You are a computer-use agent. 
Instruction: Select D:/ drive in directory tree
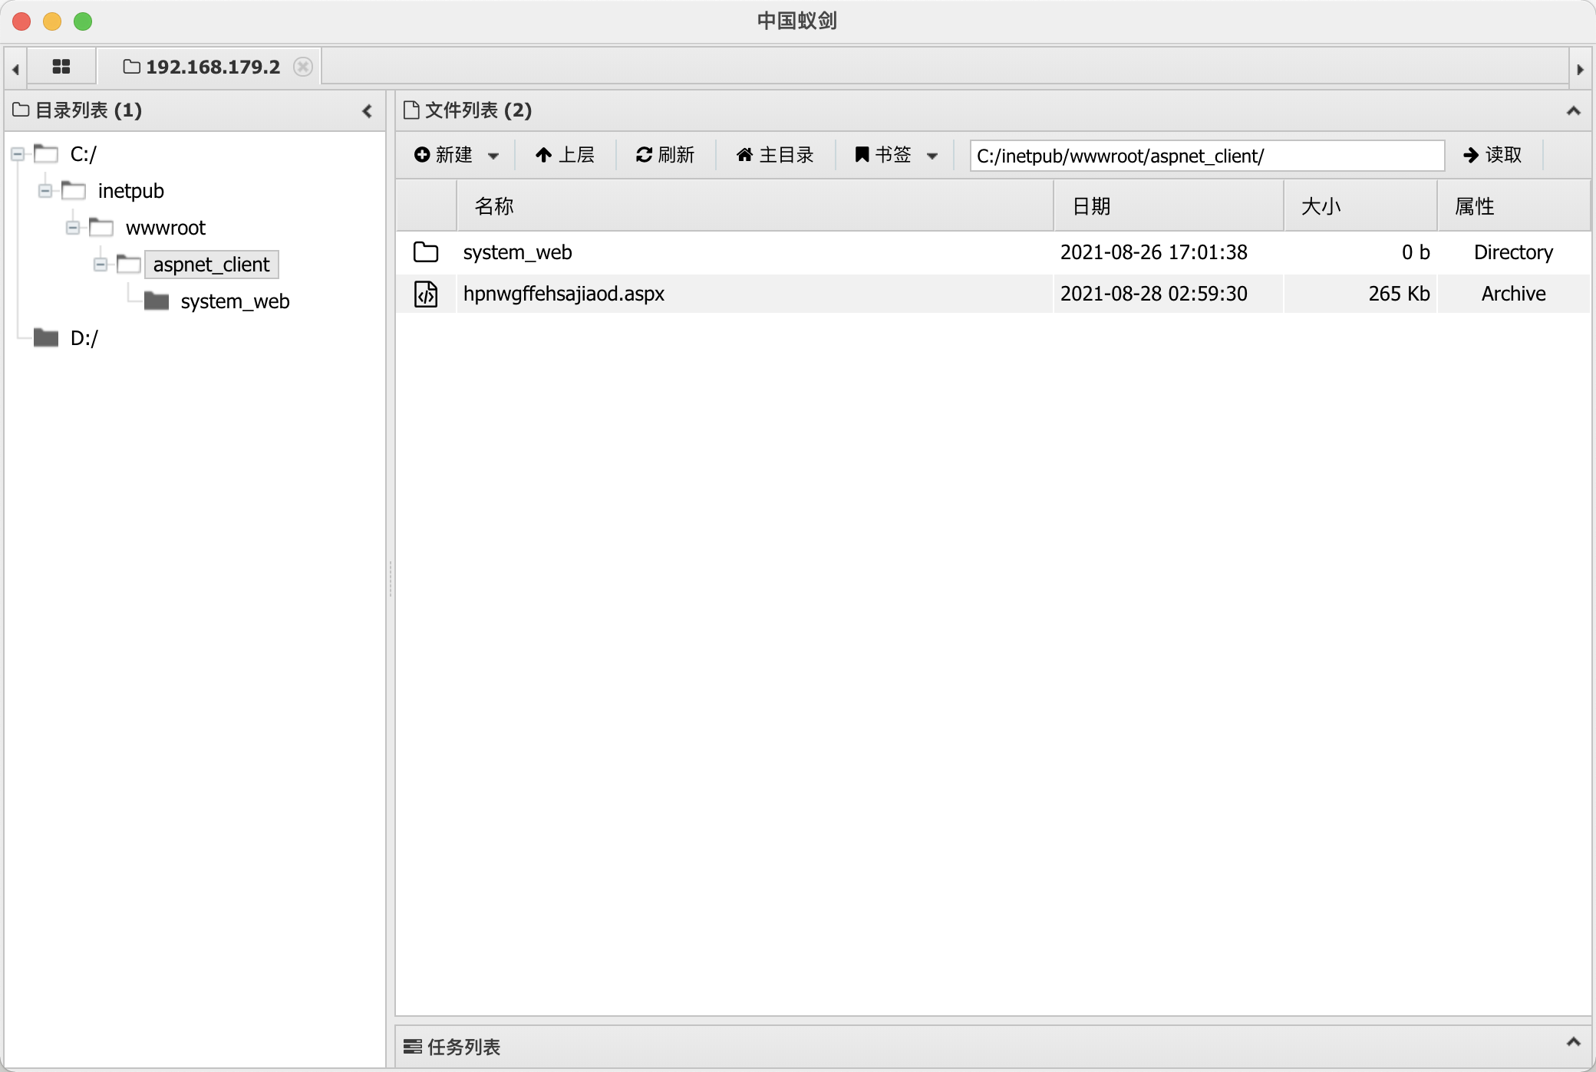(x=84, y=338)
